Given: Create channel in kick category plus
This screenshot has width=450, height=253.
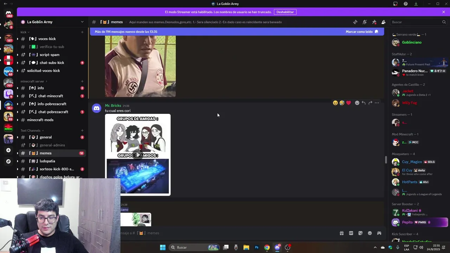Looking at the screenshot, I should pyautogui.click(x=82, y=32).
